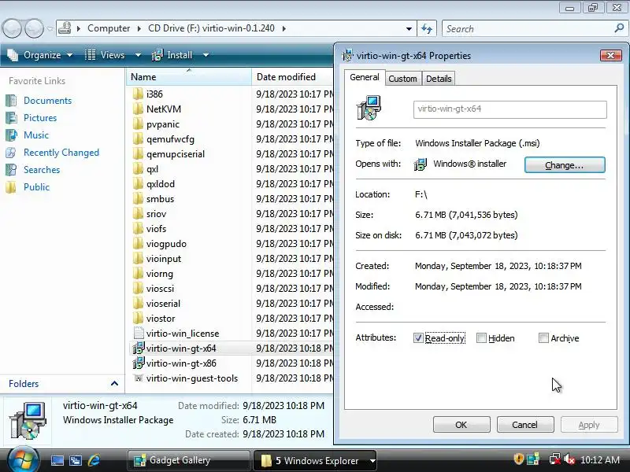Click the muted volume tray icon
630x472 pixels.
click(x=569, y=459)
